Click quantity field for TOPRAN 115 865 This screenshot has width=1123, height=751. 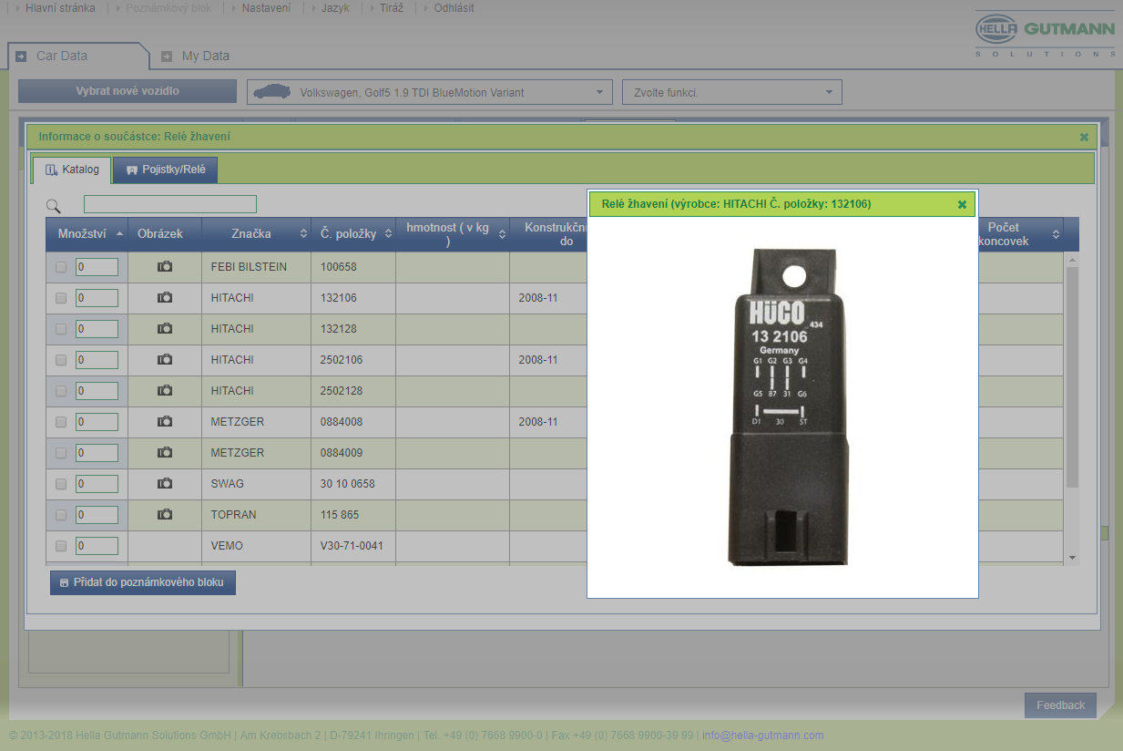click(97, 515)
